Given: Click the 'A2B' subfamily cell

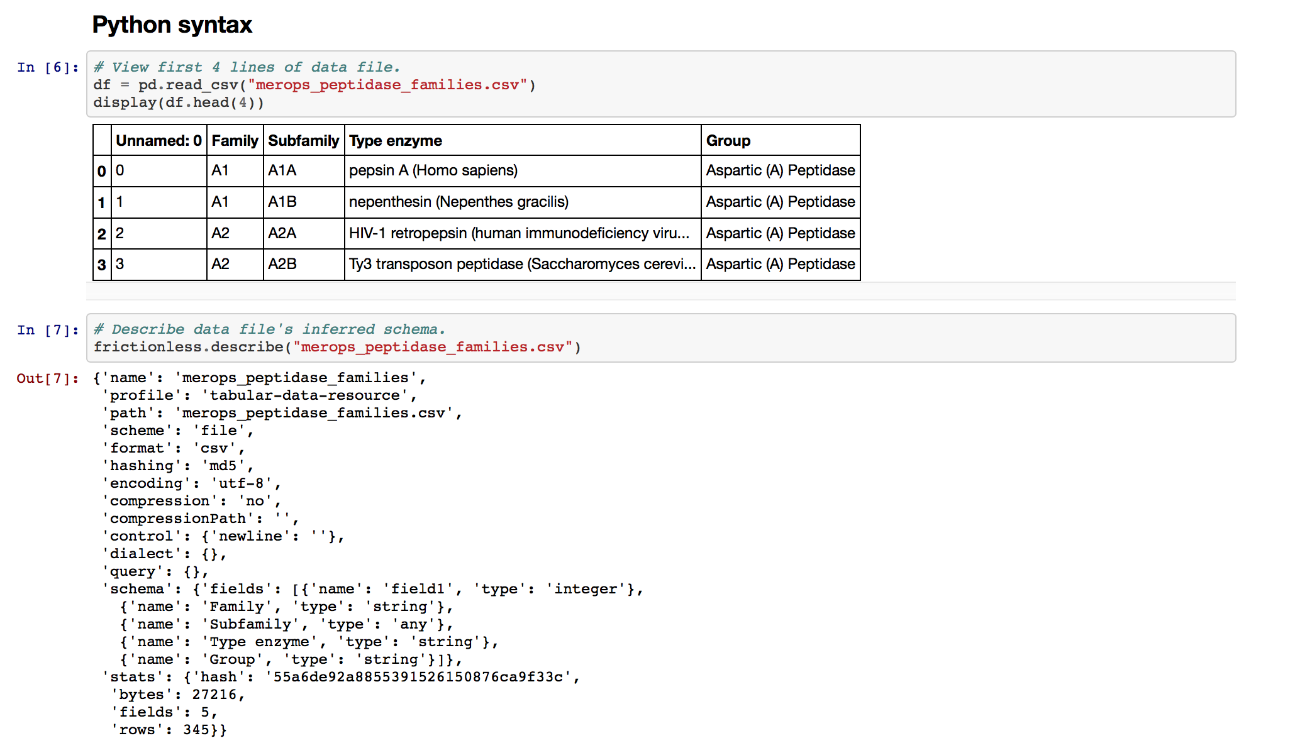Looking at the screenshot, I should tap(304, 264).
